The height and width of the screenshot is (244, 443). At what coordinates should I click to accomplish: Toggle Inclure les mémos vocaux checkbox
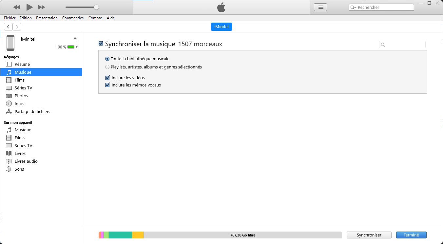point(107,85)
